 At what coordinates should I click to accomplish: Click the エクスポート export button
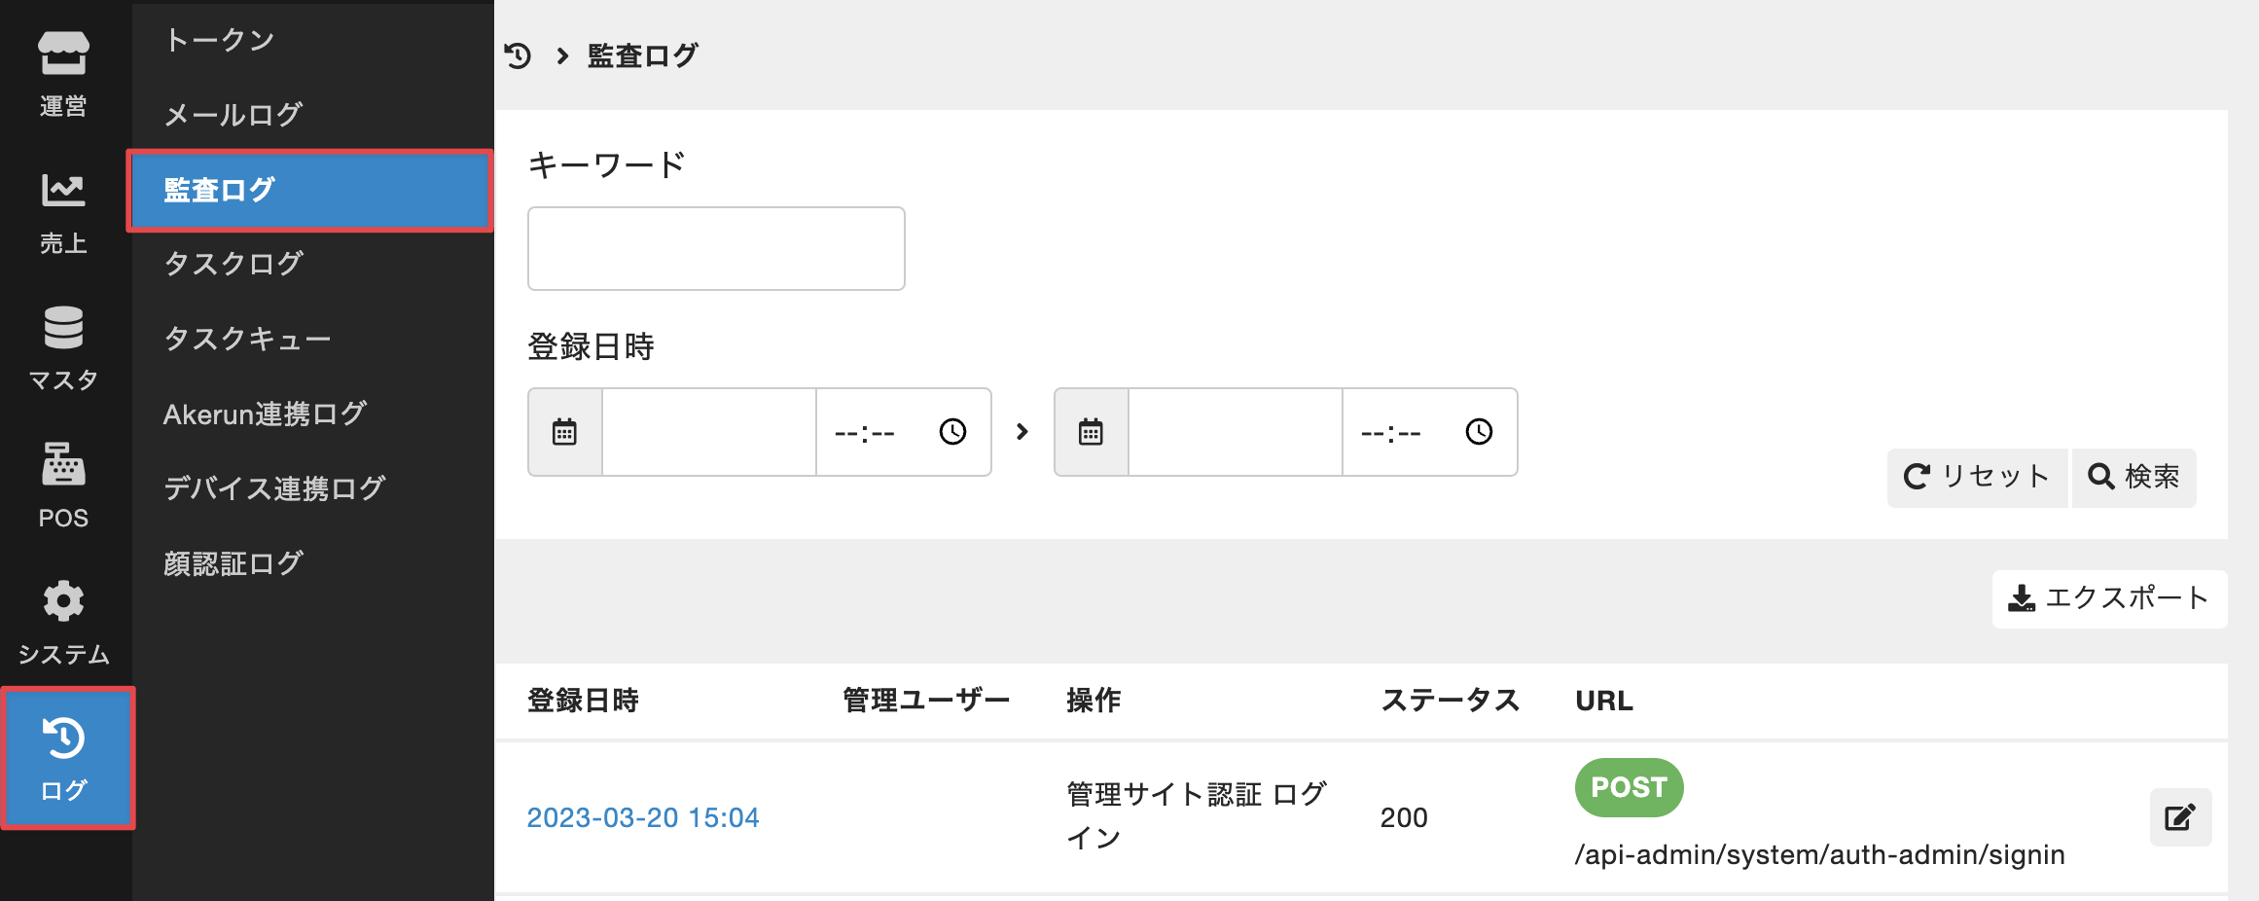[2109, 598]
